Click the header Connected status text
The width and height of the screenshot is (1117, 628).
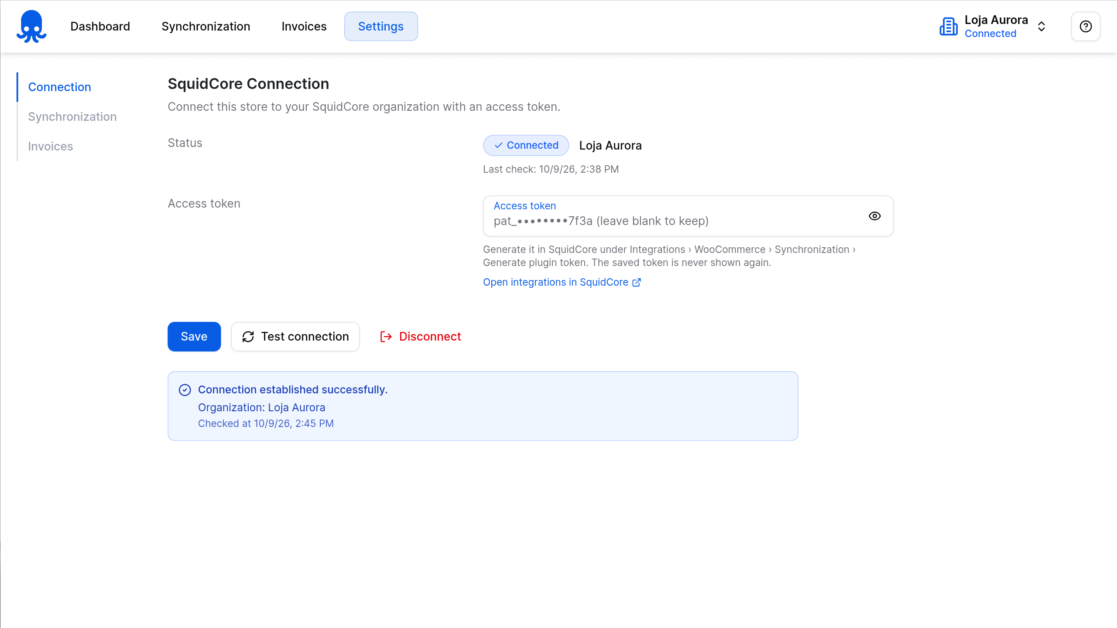pos(990,34)
